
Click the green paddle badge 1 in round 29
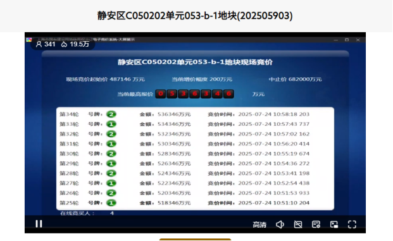point(111,163)
